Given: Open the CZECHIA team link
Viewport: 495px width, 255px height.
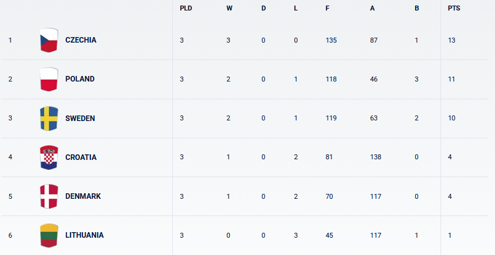Looking at the screenshot, I should coord(81,40).
